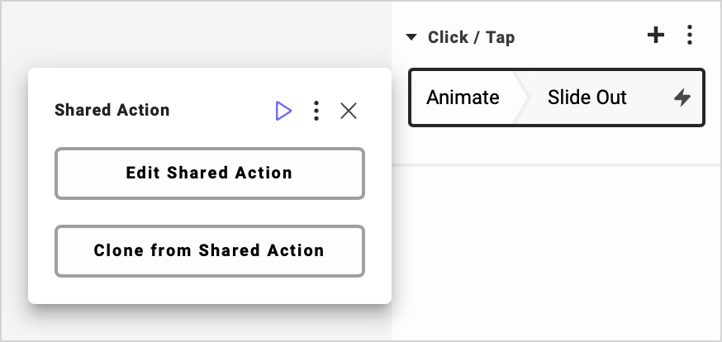Open Click / Tap trigger options menu
Image resolution: width=722 pixels, height=342 pixels.
coord(690,36)
